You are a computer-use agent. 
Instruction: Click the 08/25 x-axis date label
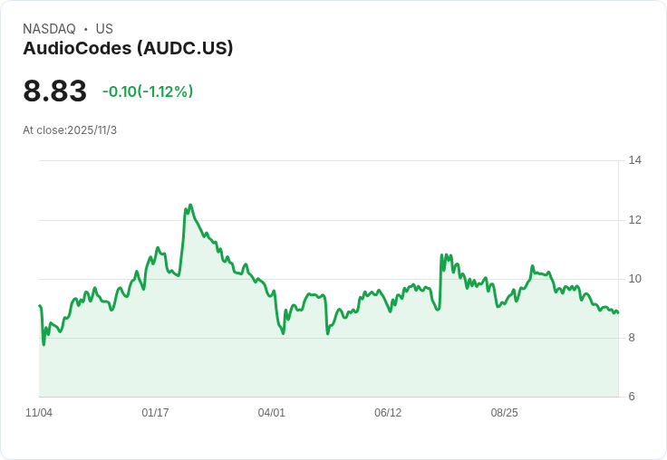[504, 413]
